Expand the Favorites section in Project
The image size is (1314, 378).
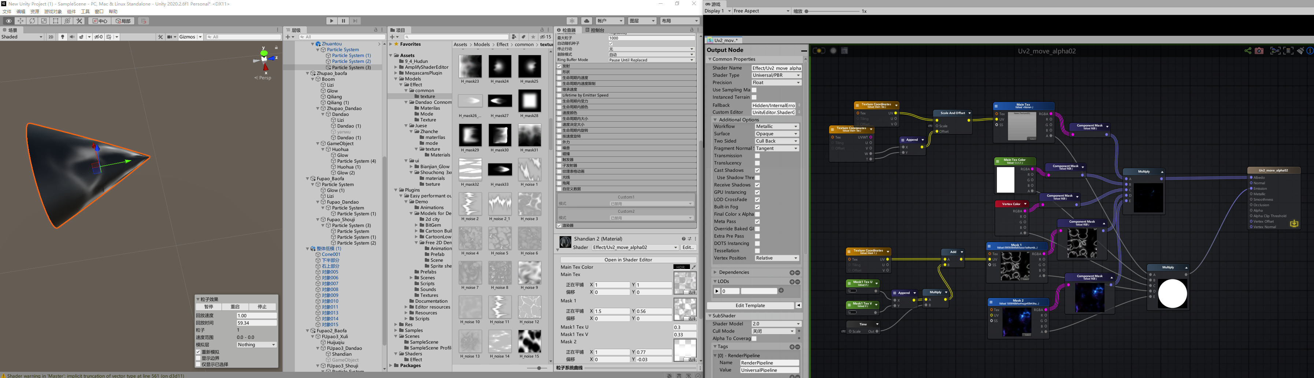click(391, 44)
